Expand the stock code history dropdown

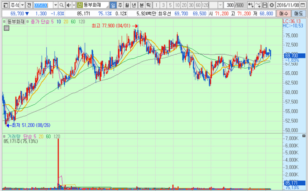pos(55,5)
